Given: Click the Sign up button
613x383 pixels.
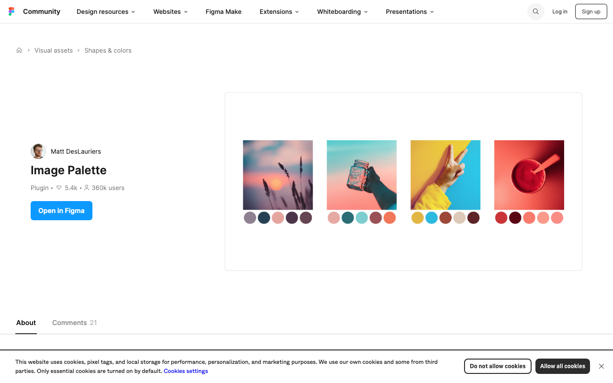Looking at the screenshot, I should [591, 11].
